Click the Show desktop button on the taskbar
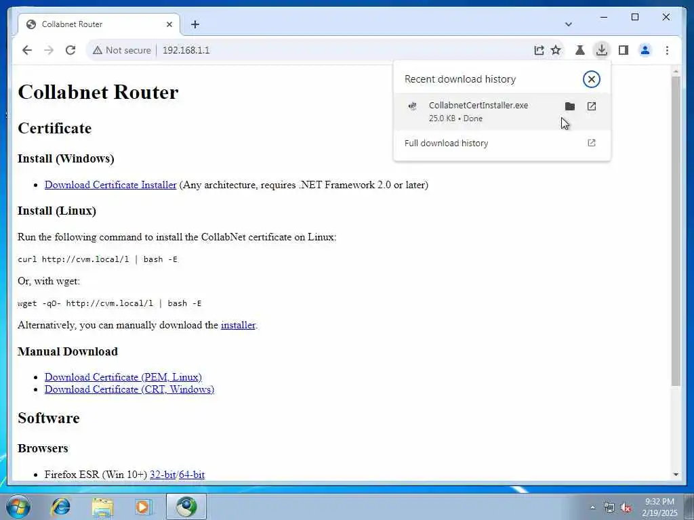Viewport: 694px width, 520px height. click(690, 506)
